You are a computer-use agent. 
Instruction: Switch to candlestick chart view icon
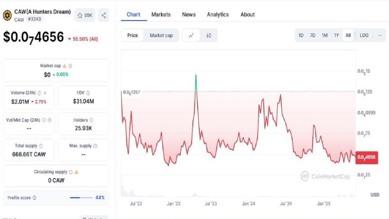[x=209, y=35]
